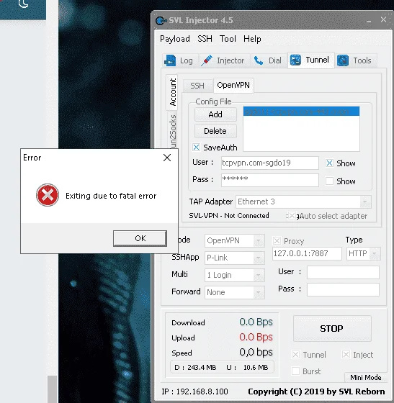Viewport: 394px width, 403px height.
Task: Click the proxy address 127.0.0.1:7887 field
Action: coord(307,253)
